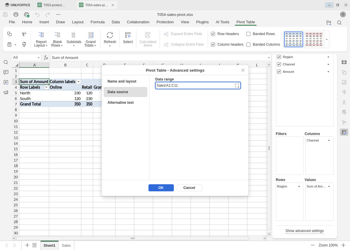This screenshot has height=250, width=350.
Task: Click the Cut scissors icon
Action: 24,34
